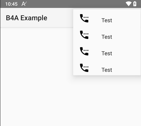This screenshot has height=126, width=141.
Task: Tap the 10:45 clock in status bar
Action: tap(11, 4)
